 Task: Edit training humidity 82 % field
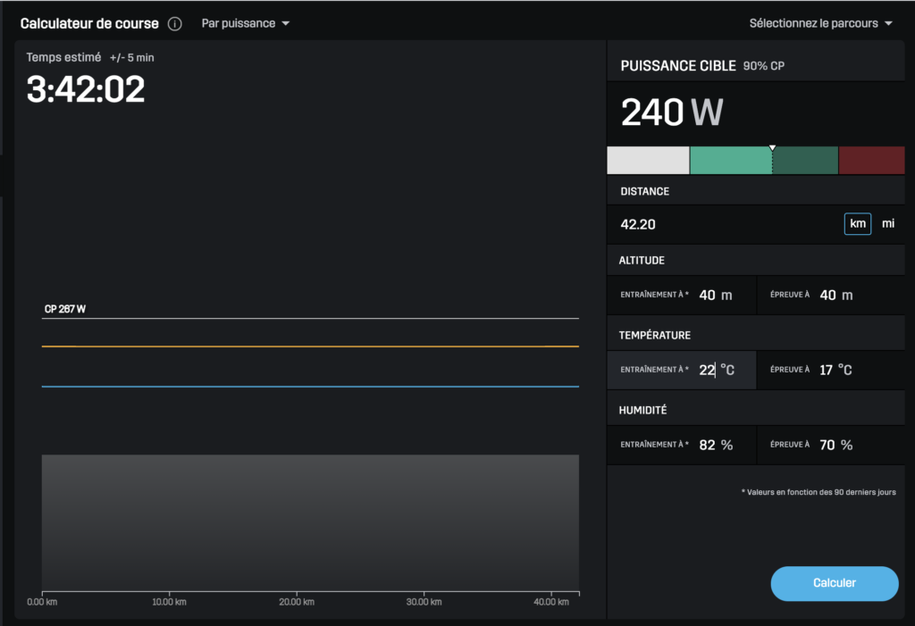pyautogui.click(x=682, y=445)
